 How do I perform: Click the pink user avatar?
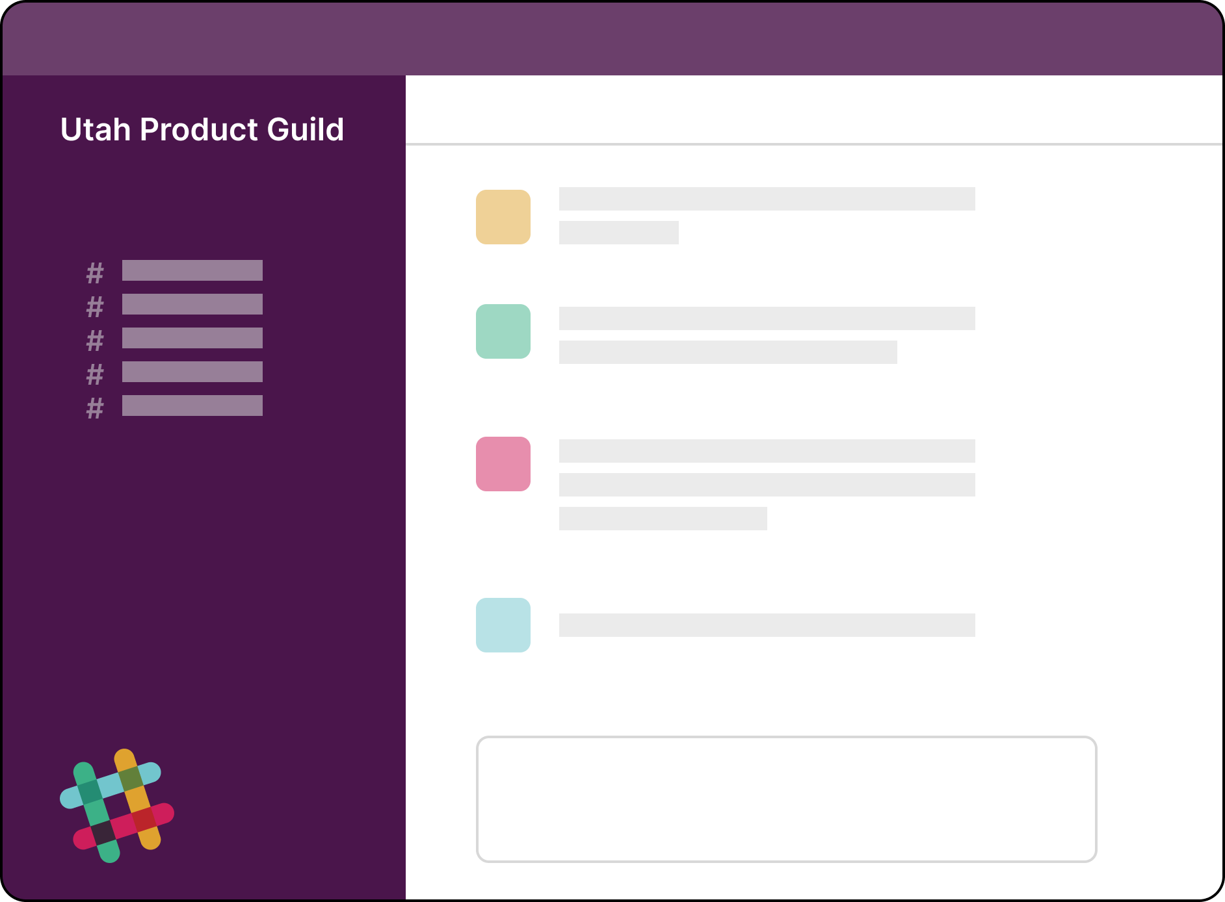(x=503, y=464)
